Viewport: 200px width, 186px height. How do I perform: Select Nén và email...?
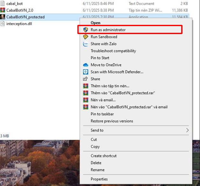tap(103, 100)
